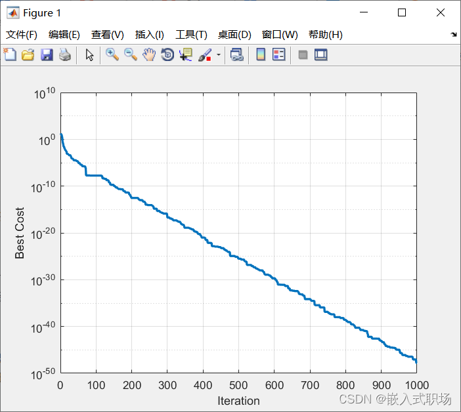Open the 窗口(W) menu

[280, 35]
